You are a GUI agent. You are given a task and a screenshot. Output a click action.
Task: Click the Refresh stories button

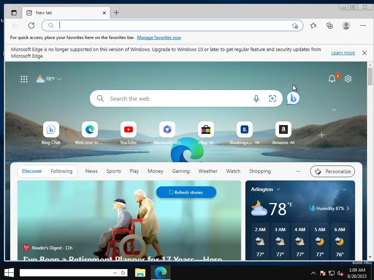coord(186,192)
